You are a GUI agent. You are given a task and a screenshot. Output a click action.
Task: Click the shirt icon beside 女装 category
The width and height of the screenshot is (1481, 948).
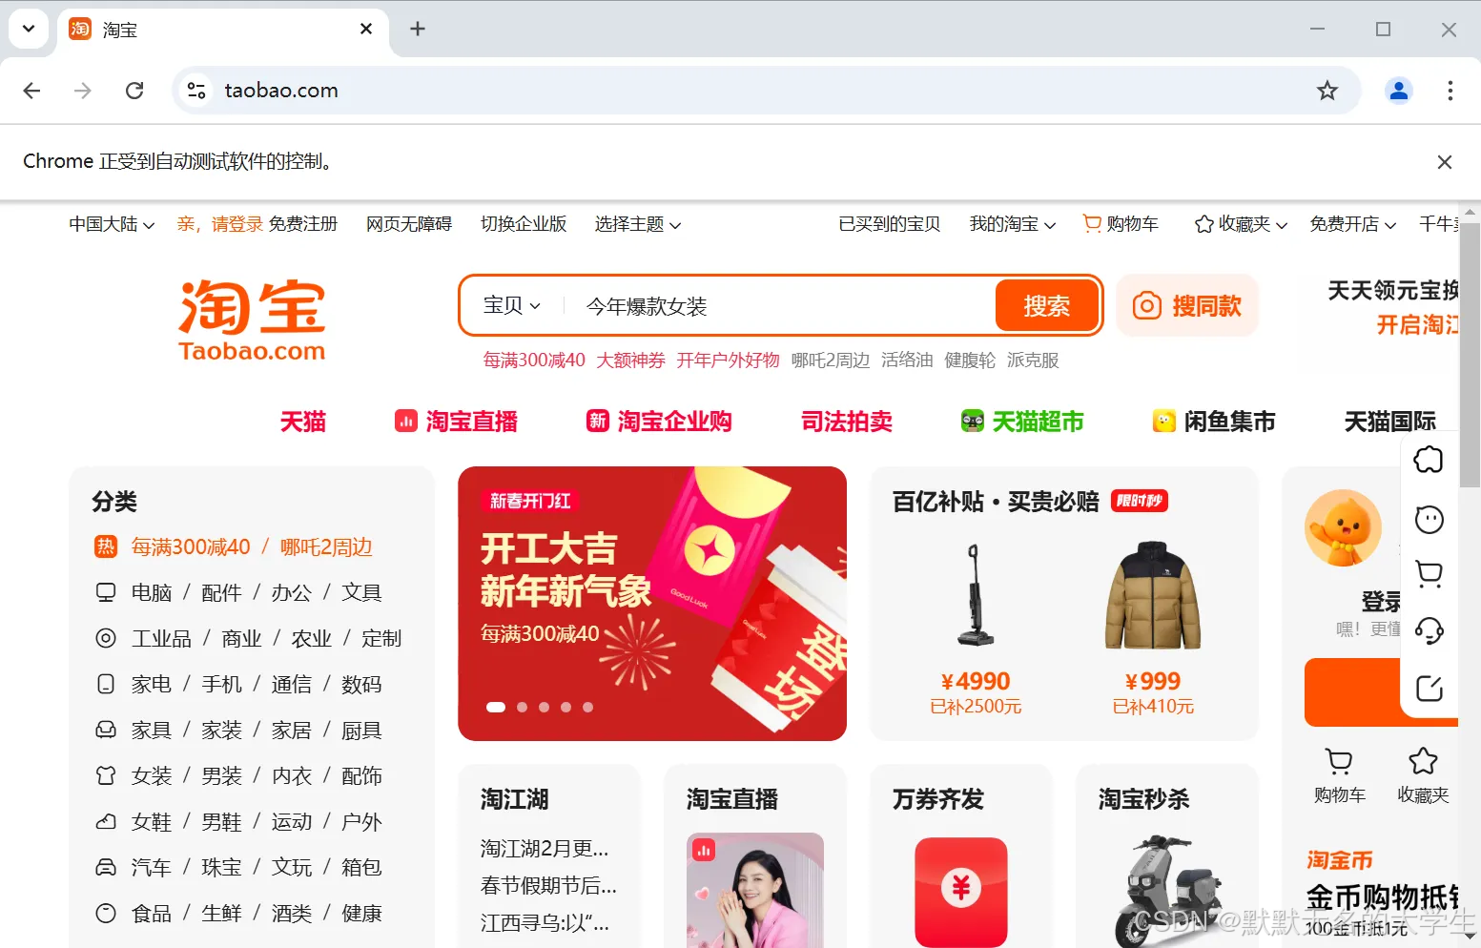point(106,775)
